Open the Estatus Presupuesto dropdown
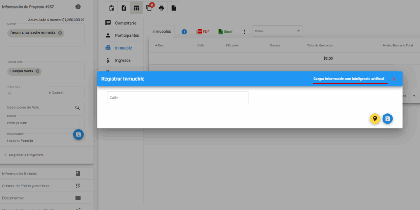Screen dimensions: 420x210 coord(44,122)
